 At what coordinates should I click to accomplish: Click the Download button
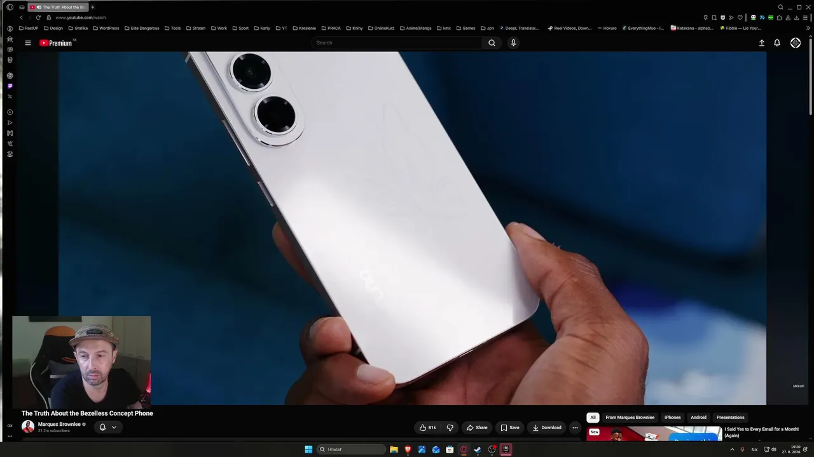click(x=547, y=428)
